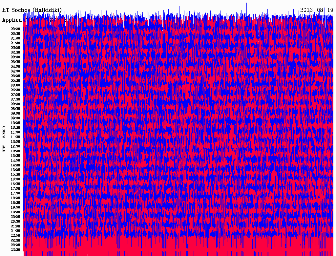Click the station title 'HT Sochos (Halkidiki)'
This screenshot has height=256, width=336.
tap(32, 10)
